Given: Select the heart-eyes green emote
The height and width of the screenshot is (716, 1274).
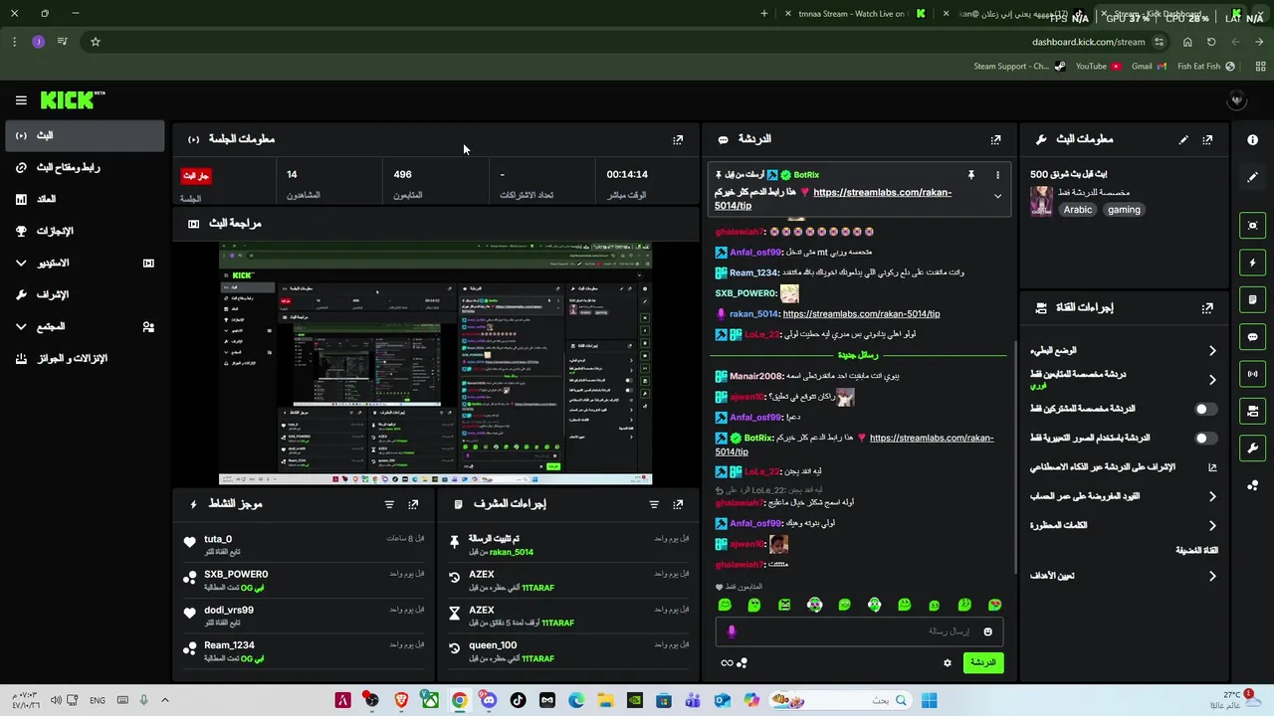Looking at the screenshot, I should (994, 605).
